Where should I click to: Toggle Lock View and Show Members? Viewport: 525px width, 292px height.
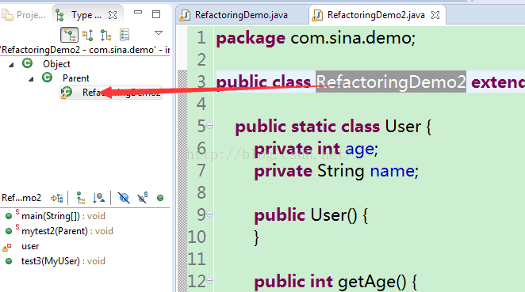click(57, 198)
